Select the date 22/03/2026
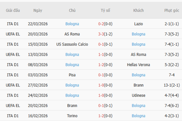 [38, 24]
